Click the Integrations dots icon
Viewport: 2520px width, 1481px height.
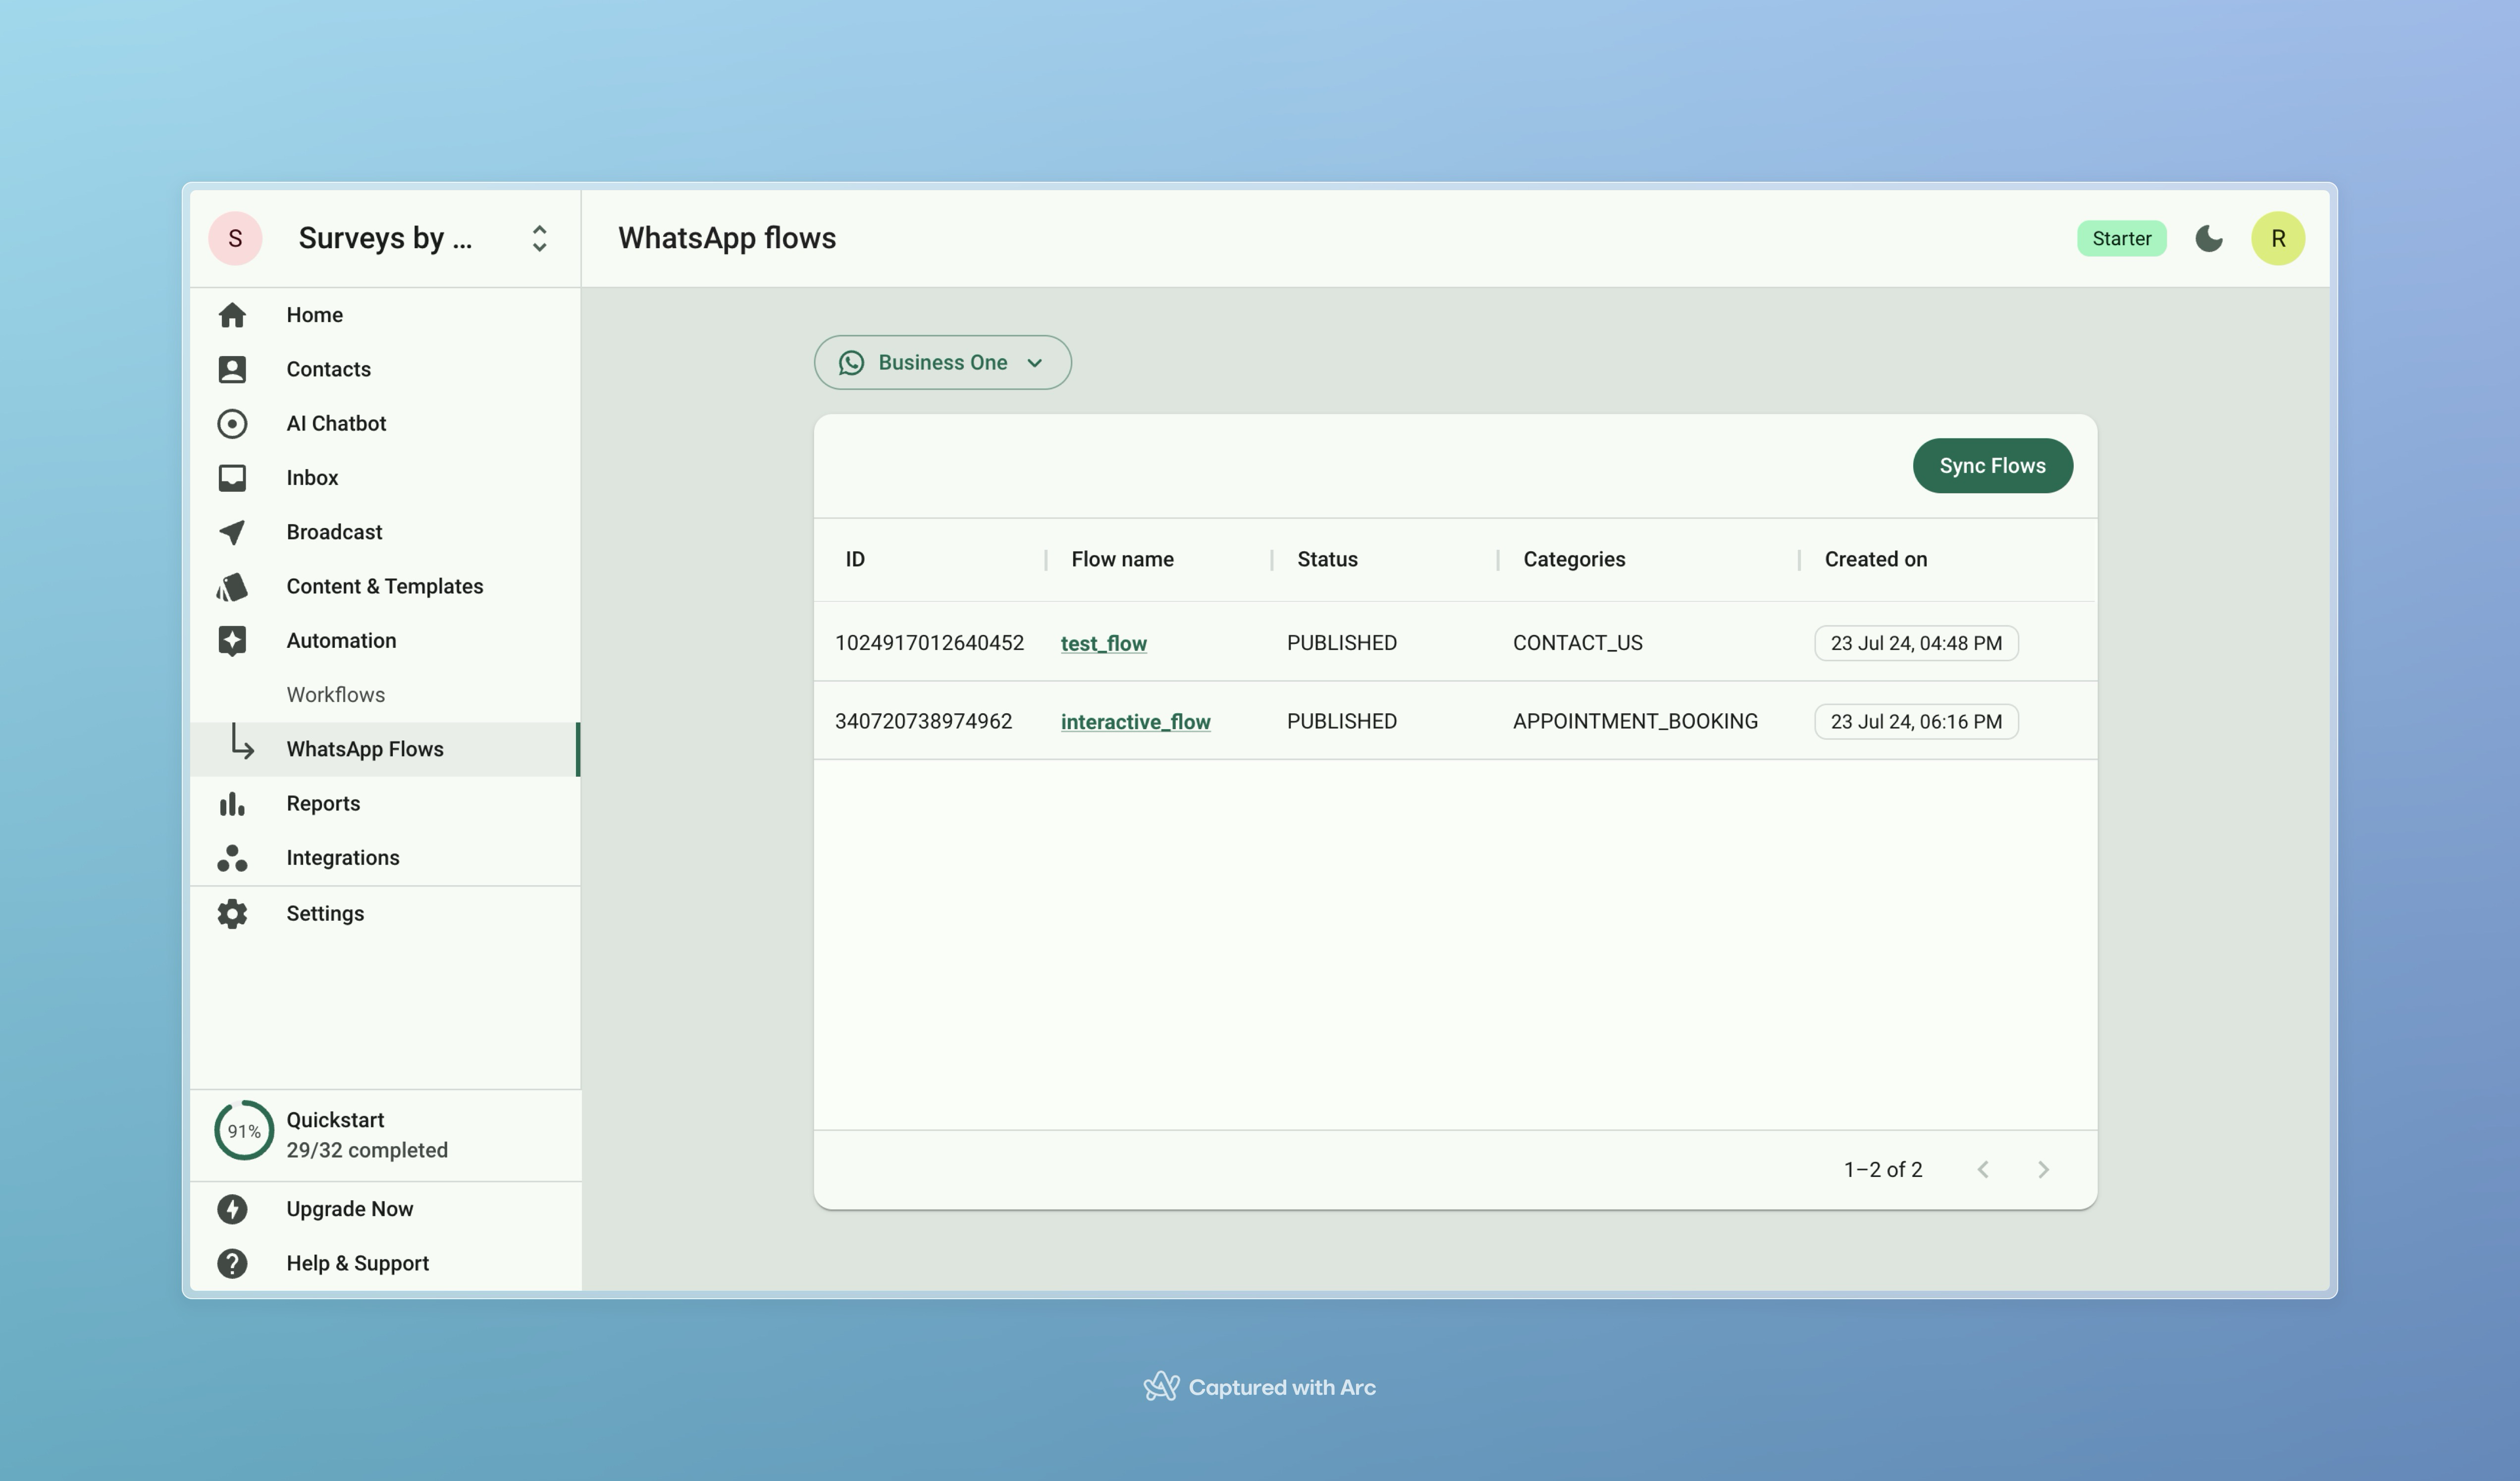pyautogui.click(x=232, y=858)
